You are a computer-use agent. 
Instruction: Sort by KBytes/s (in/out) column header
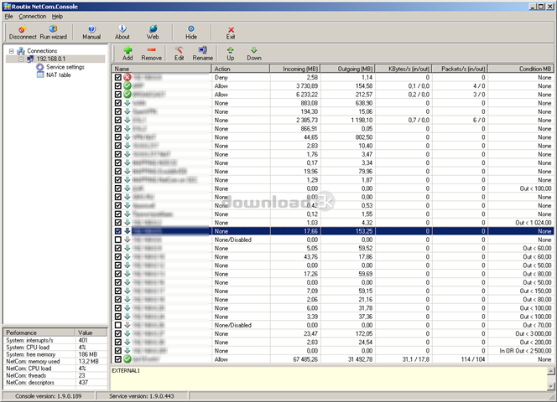tap(403, 69)
